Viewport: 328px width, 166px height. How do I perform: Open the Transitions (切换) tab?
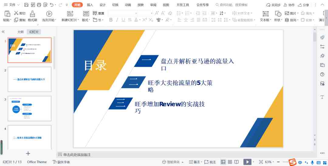pyautogui.click(x=115, y=5)
